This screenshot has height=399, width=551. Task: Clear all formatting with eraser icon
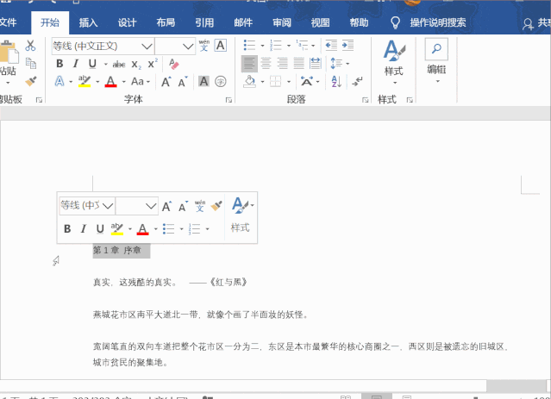173,64
